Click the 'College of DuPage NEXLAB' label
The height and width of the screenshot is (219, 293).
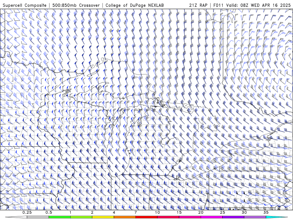[x=134, y=5]
